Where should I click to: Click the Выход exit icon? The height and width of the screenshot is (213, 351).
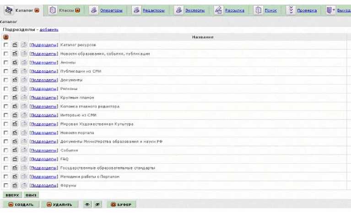(330, 10)
